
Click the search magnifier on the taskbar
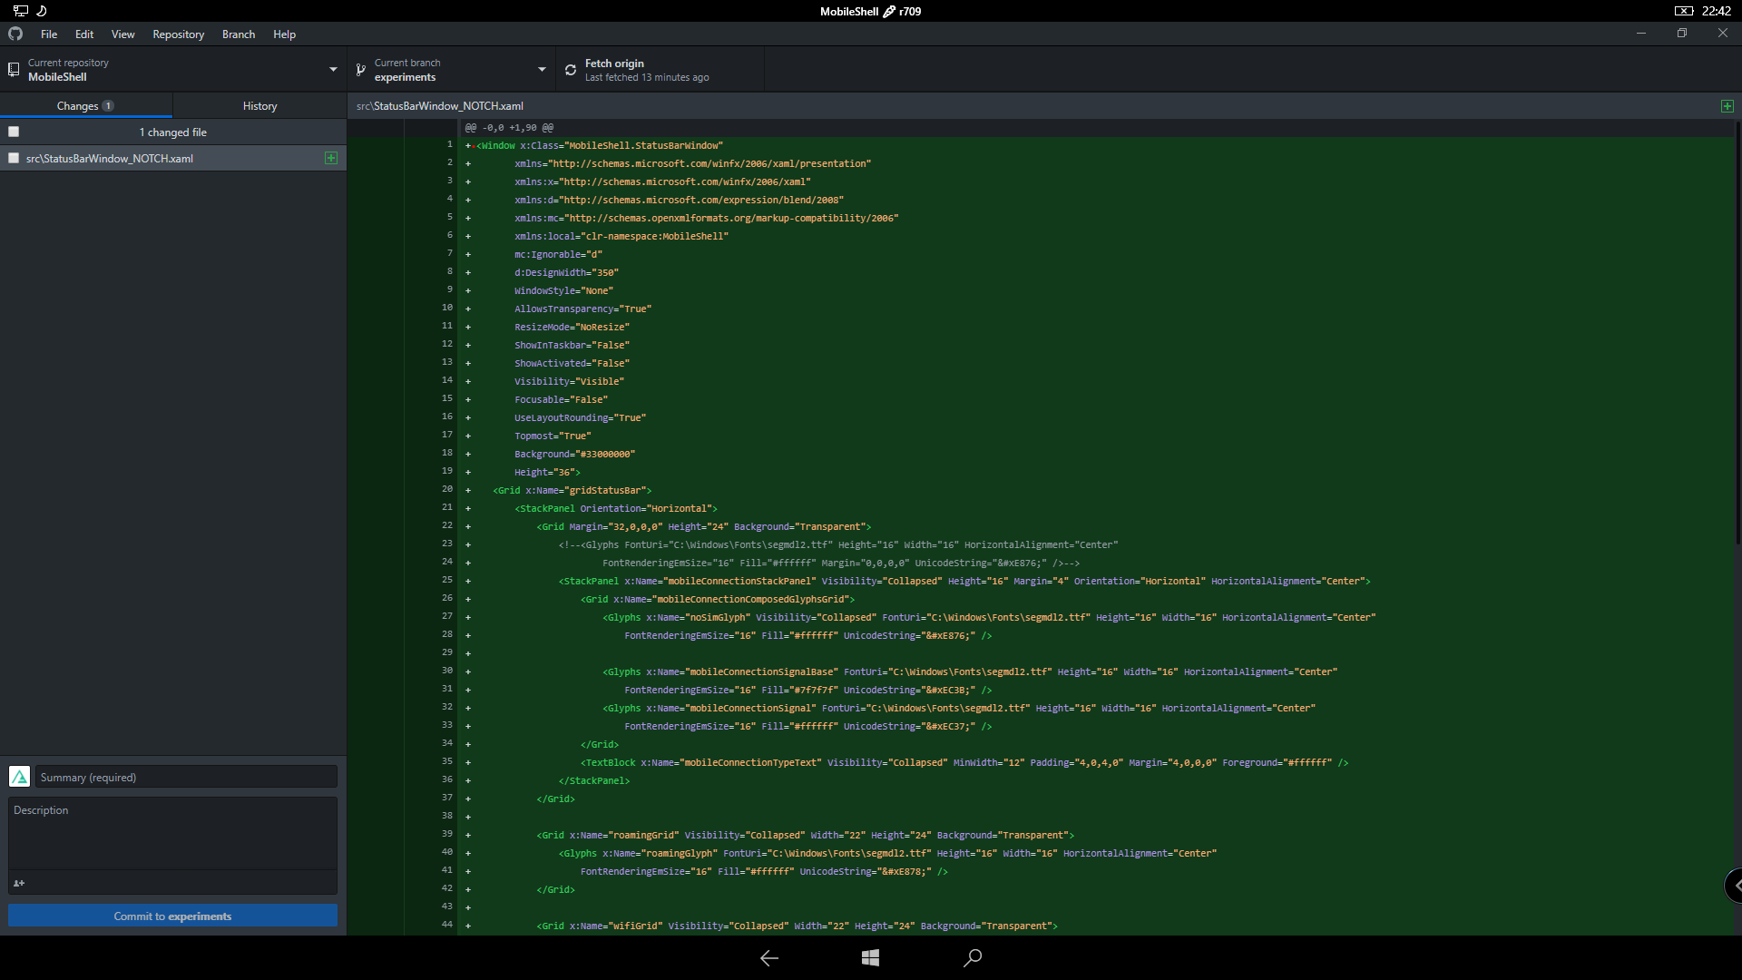tap(972, 957)
